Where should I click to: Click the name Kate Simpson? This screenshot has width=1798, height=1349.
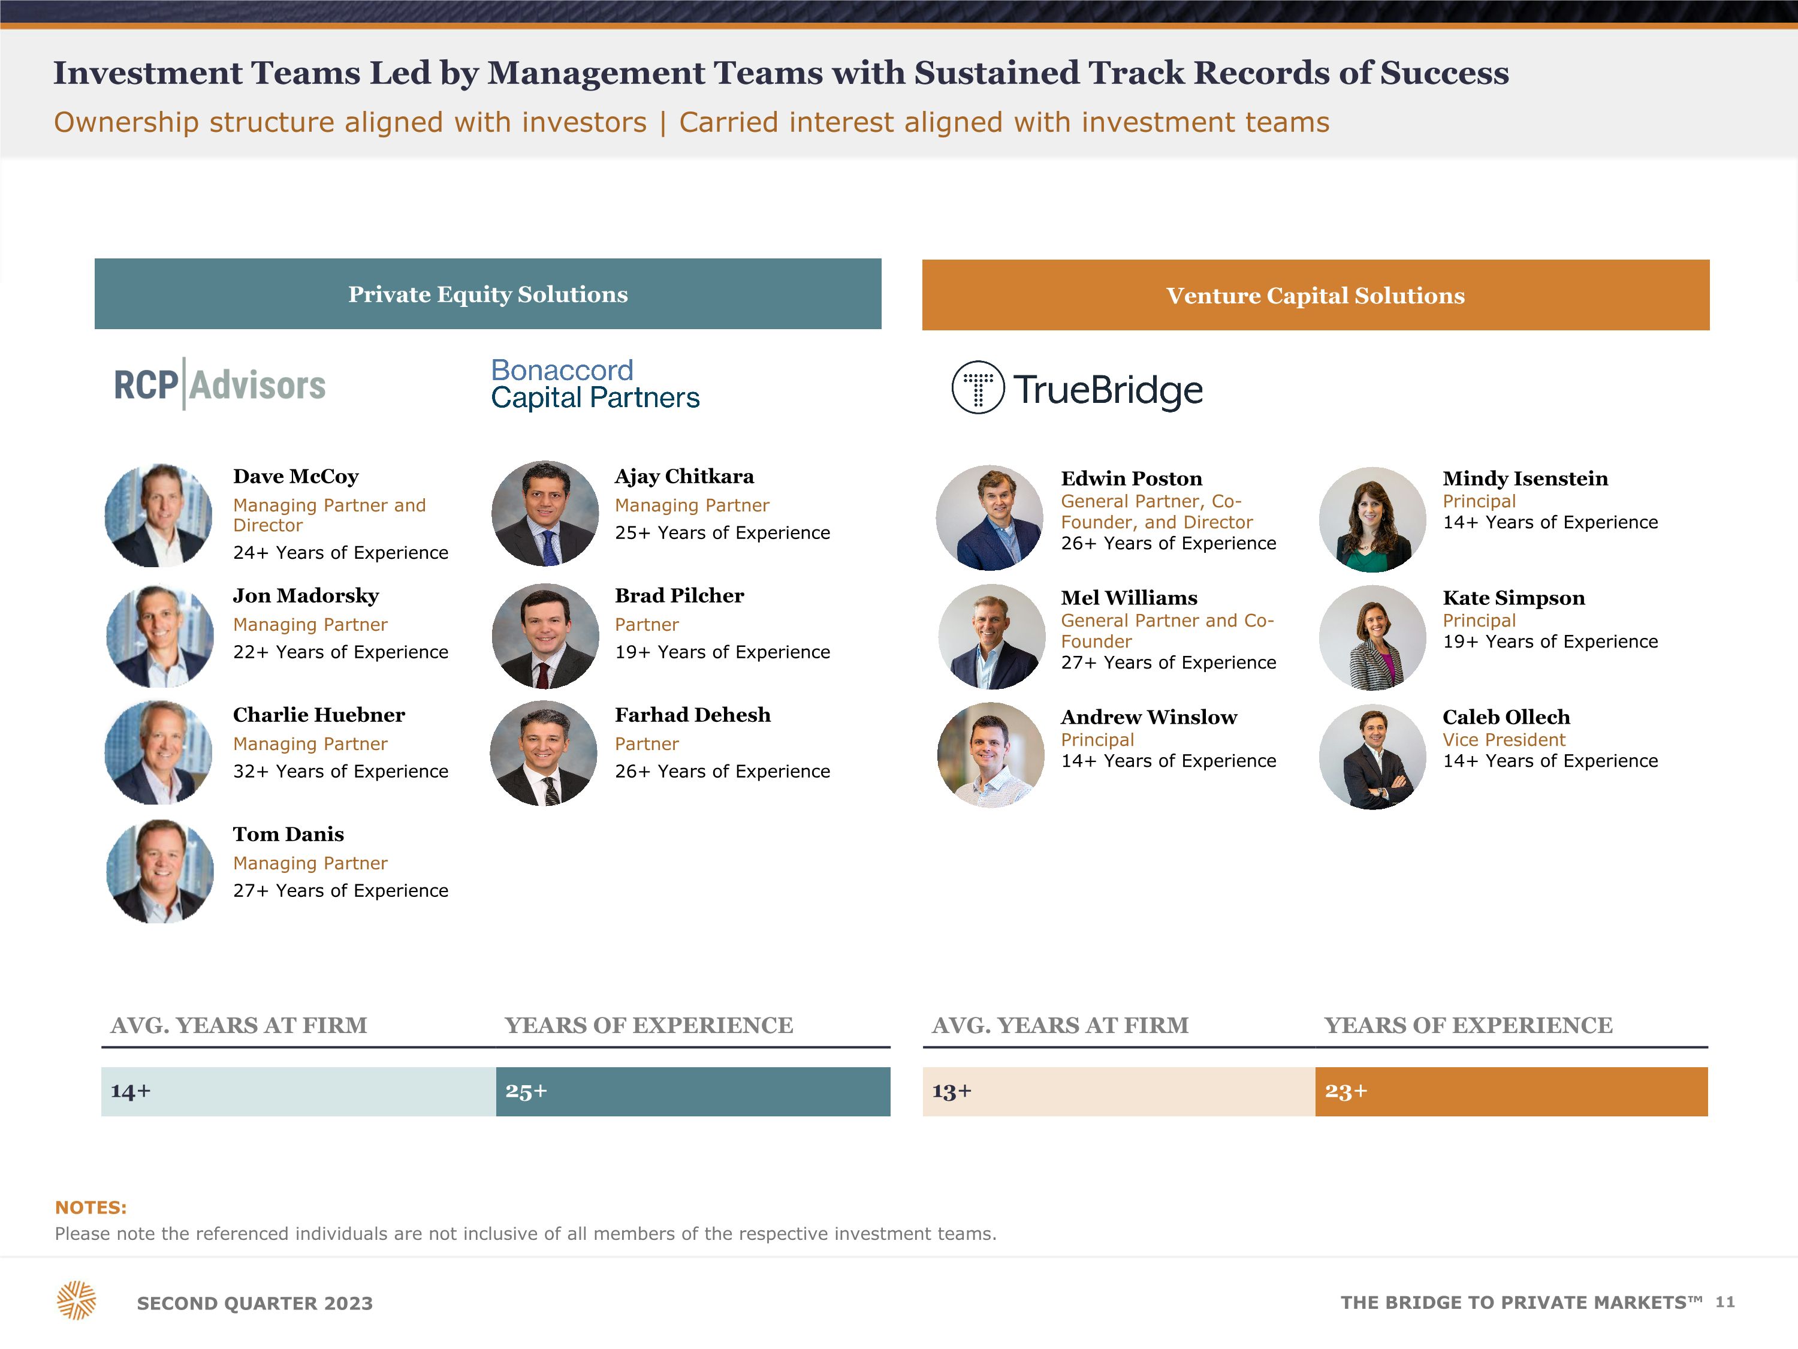(x=1513, y=598)
